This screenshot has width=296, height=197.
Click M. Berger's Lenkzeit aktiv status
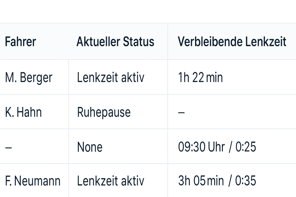click(111, 77)
